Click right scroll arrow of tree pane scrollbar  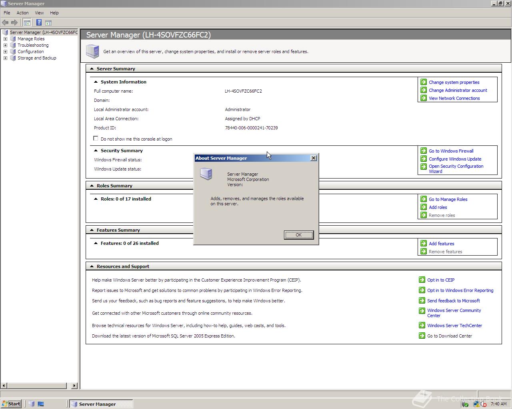[74, 386]
